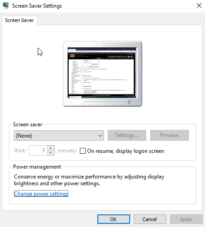Image resolution: width=205 pixels, height=227 pixels.
Task: Increase wait time with the up arrow
Action: click(51, 148)
